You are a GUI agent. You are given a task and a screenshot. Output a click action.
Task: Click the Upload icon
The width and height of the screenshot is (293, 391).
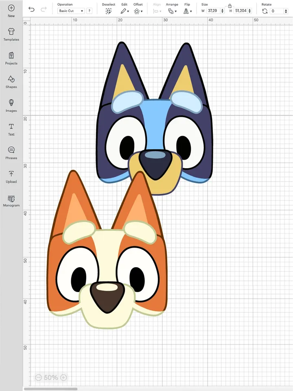tap(11, 174)
